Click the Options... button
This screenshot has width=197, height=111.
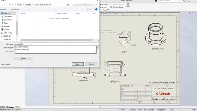(x=23, y=59)
